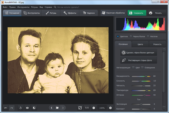Click the before/after compare icon
Viewport: 169px width, 113px height.
click(x=34, y=108)
